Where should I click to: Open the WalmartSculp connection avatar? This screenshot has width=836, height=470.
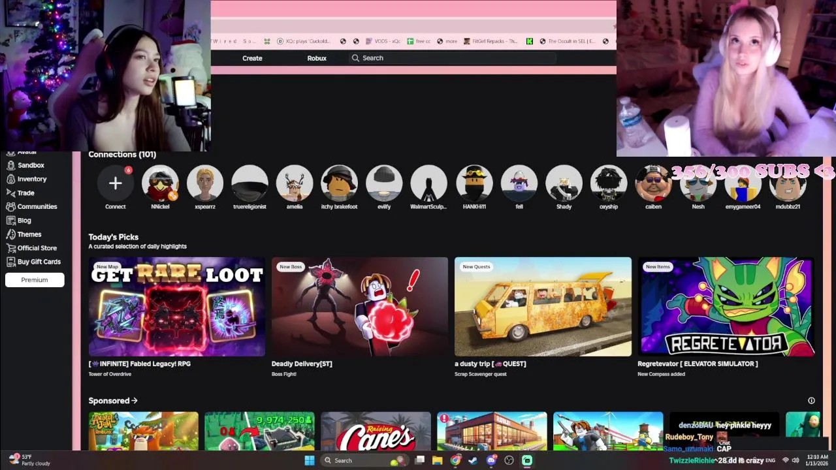(x=428, y=183)
